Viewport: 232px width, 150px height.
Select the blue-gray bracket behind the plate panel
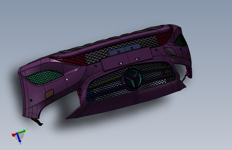click(x=125, y=49)
